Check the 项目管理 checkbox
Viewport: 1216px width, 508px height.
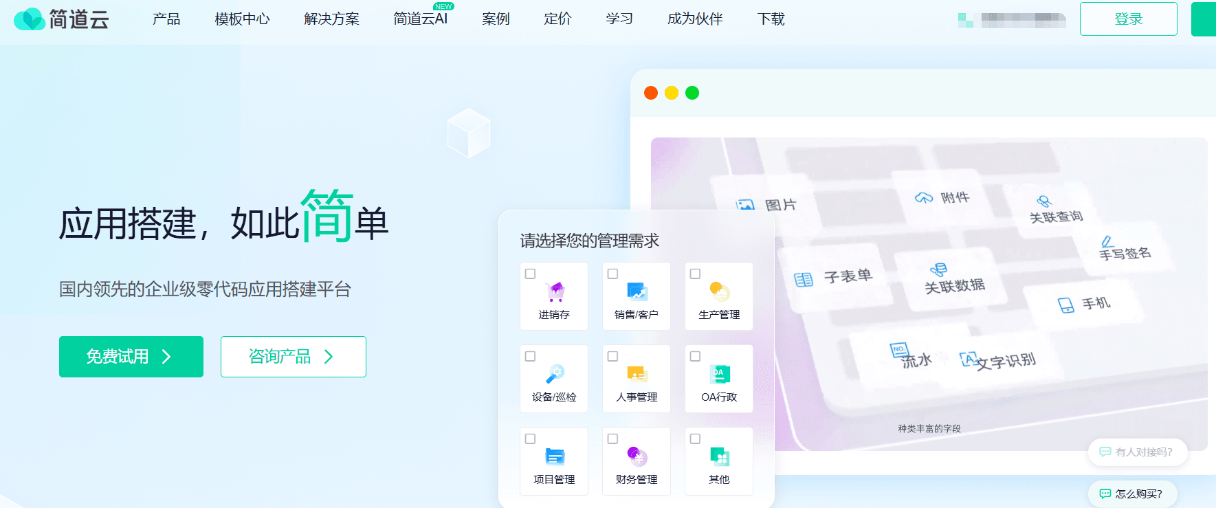(x=530, y=439)
